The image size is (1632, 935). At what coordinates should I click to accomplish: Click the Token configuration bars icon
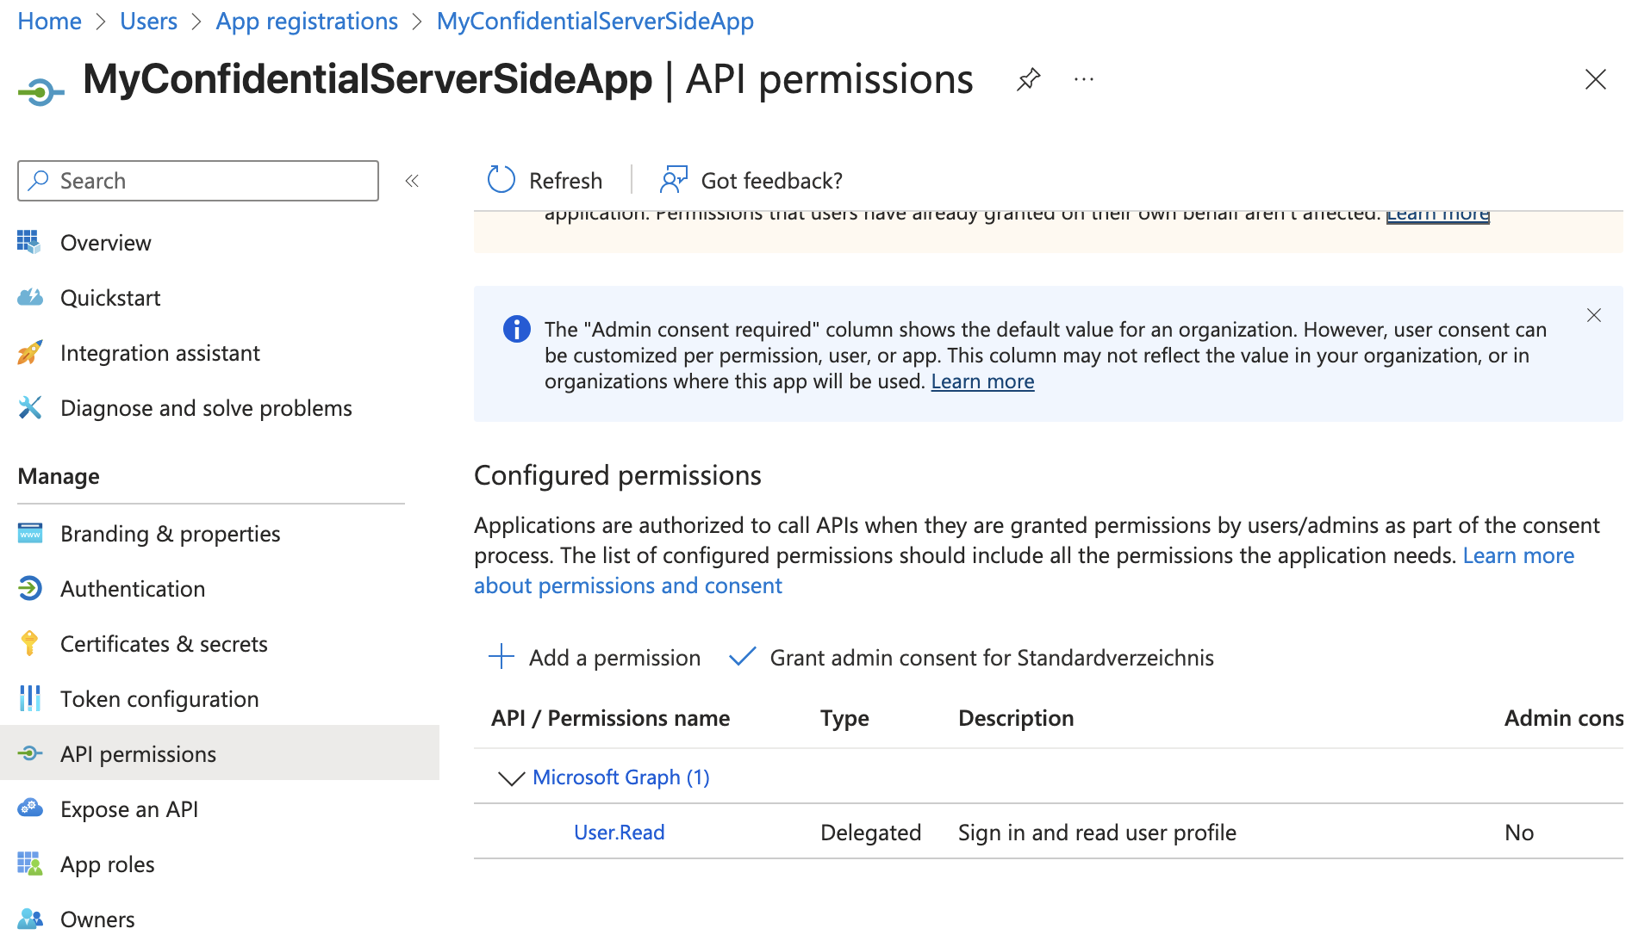tap(30, 699)
